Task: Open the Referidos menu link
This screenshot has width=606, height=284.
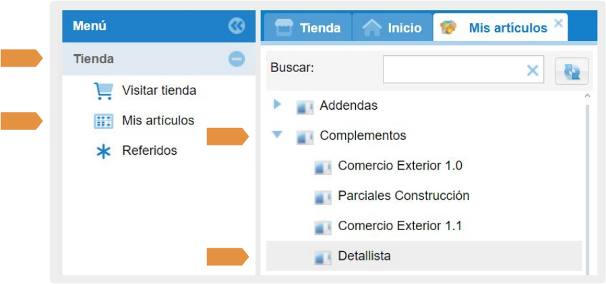Action: pos(150,151)
